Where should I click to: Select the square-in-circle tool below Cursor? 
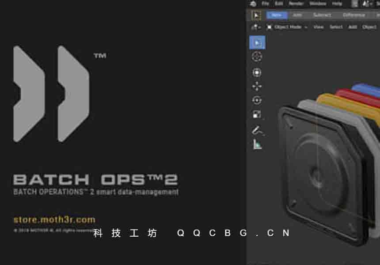257,72
